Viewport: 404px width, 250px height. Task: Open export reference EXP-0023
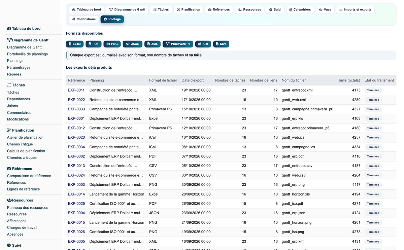(x=76, y=138)
